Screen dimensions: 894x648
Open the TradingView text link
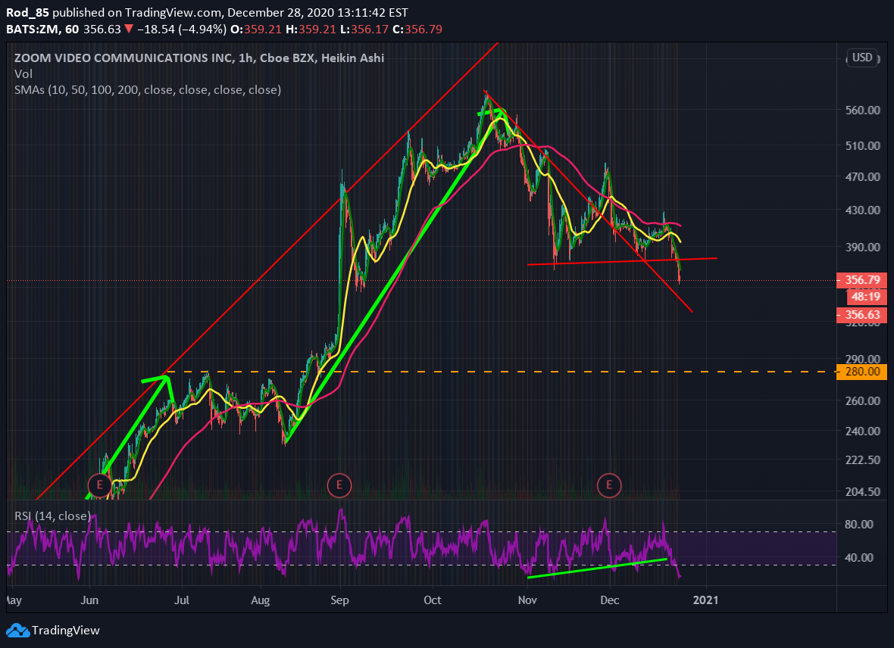click(x=66, y=631)
